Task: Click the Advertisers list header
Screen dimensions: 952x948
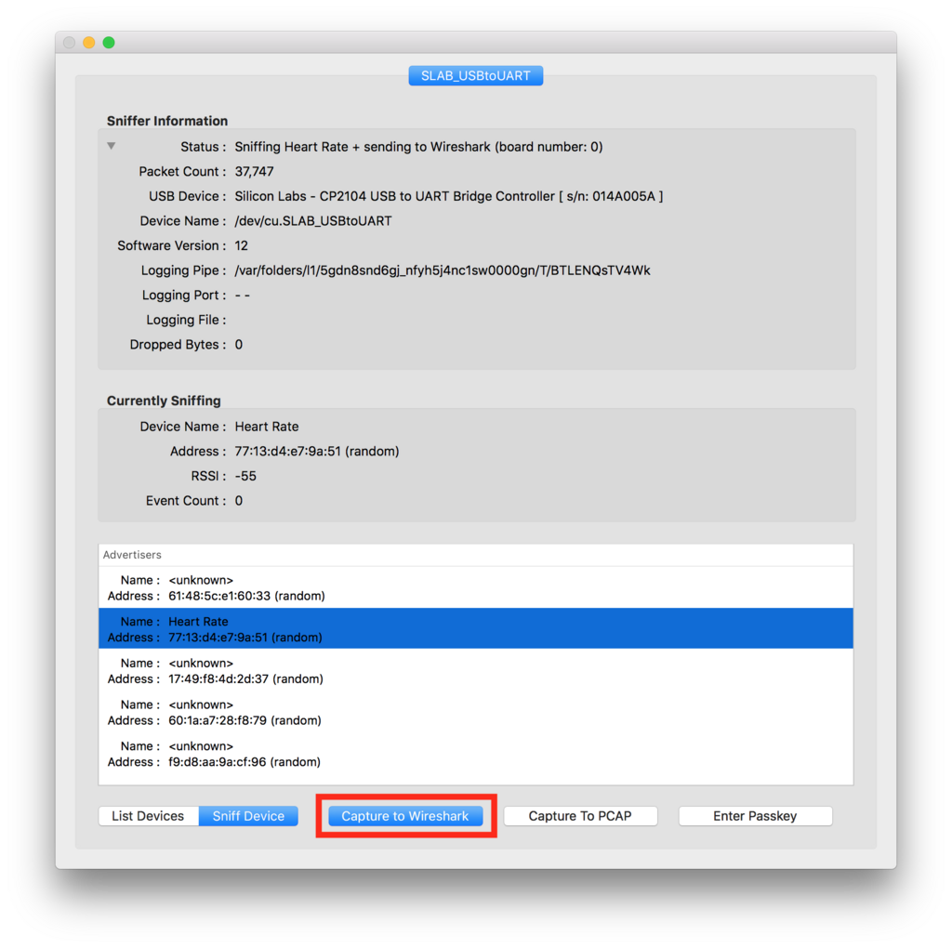Action: click(x=476, y=555)
